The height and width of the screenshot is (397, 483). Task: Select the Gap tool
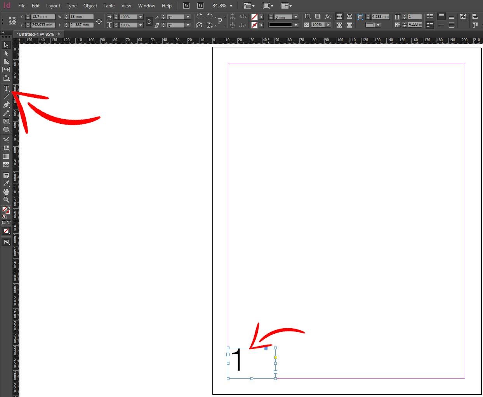(6, 69)
